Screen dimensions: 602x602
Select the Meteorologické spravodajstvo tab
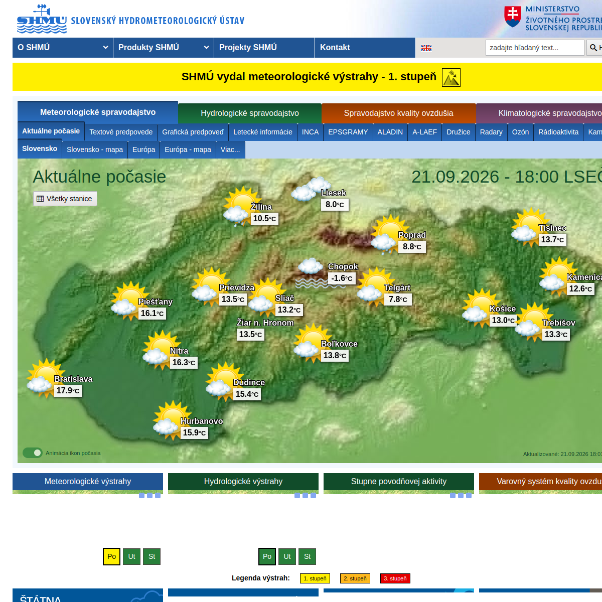pos(98,112)
